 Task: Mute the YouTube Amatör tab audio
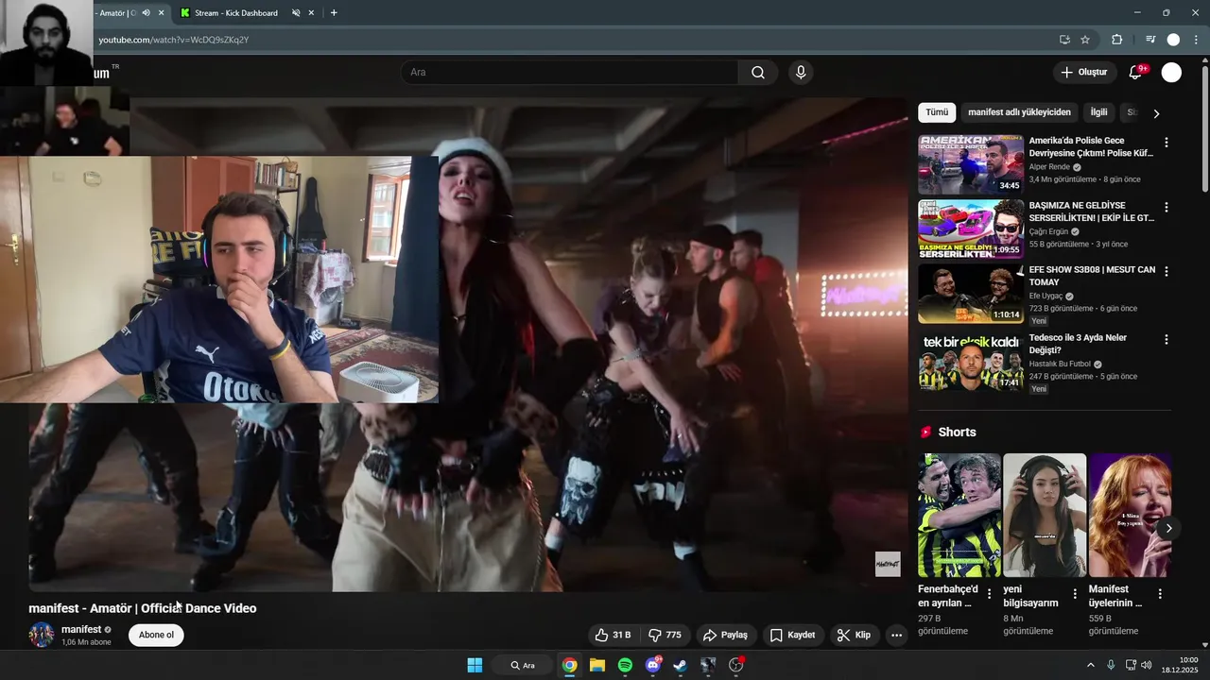coord(146,13)
